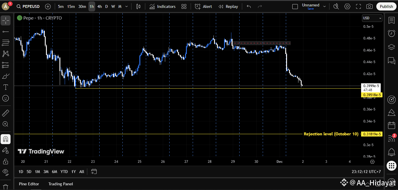Toggle magnet mode in left toolbar

pos(6,139)
